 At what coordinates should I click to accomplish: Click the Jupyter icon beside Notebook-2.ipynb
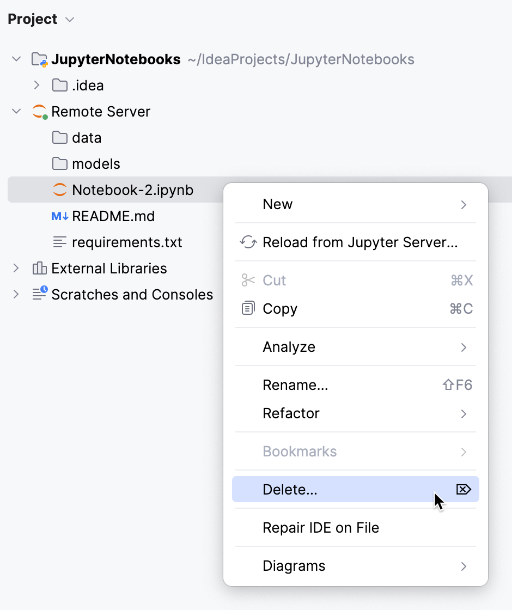click(60, 190)
